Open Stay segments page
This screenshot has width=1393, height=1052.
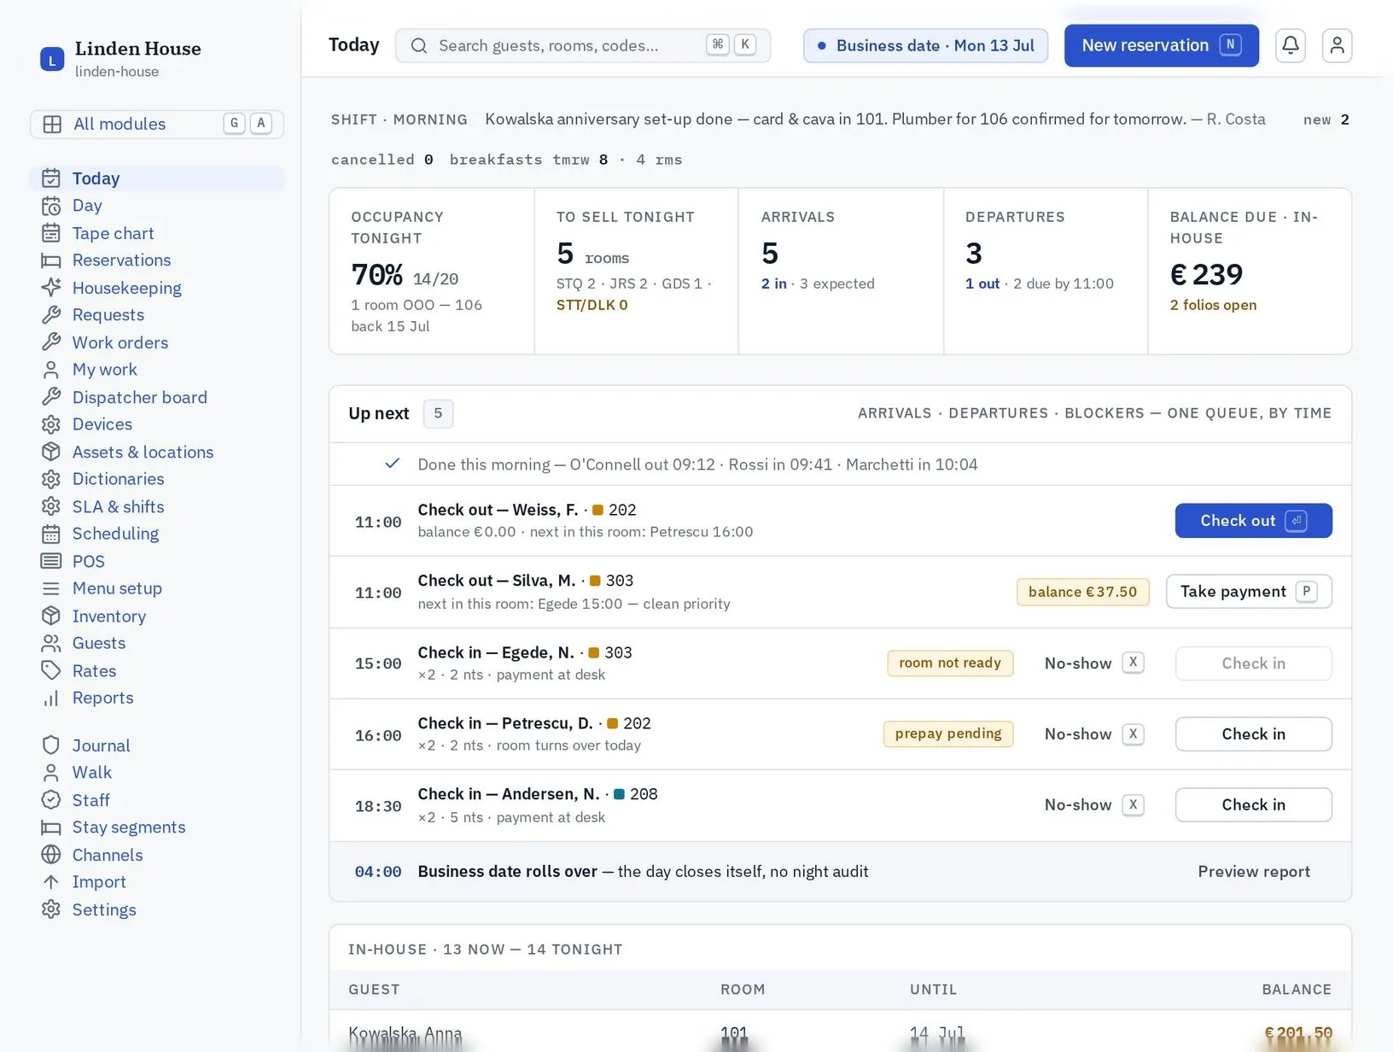[x=157, y=827]
